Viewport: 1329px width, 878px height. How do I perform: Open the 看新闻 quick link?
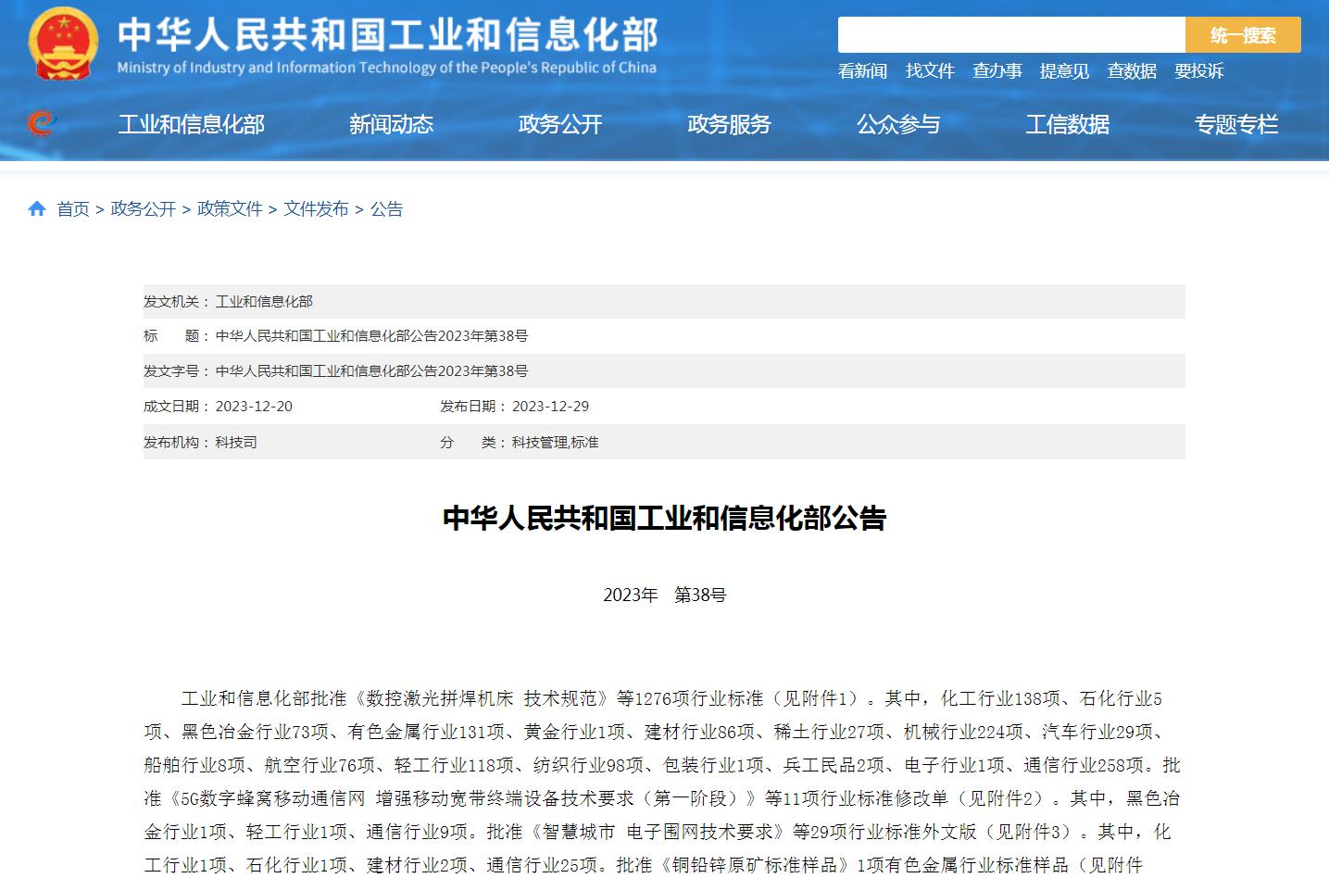(x=862, y=71)
